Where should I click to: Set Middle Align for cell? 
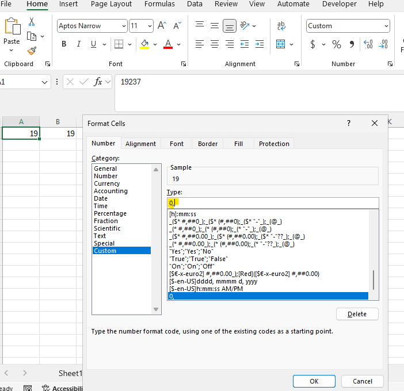coord(214,25)
